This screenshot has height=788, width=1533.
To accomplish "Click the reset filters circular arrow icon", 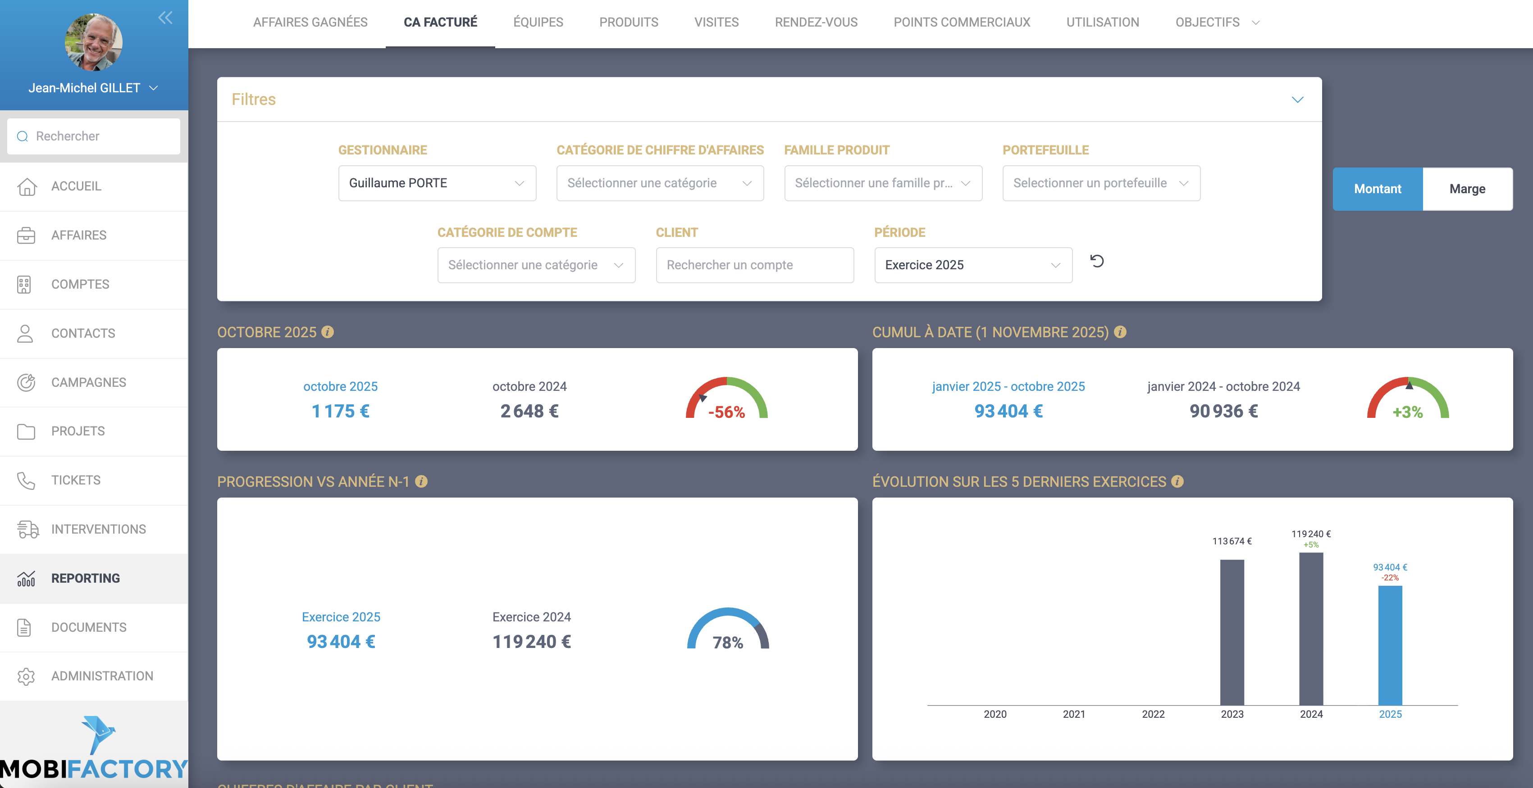I will click(x=1097, y=261).
